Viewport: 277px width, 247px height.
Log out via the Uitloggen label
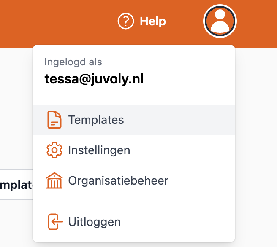(x=94, y=222)
